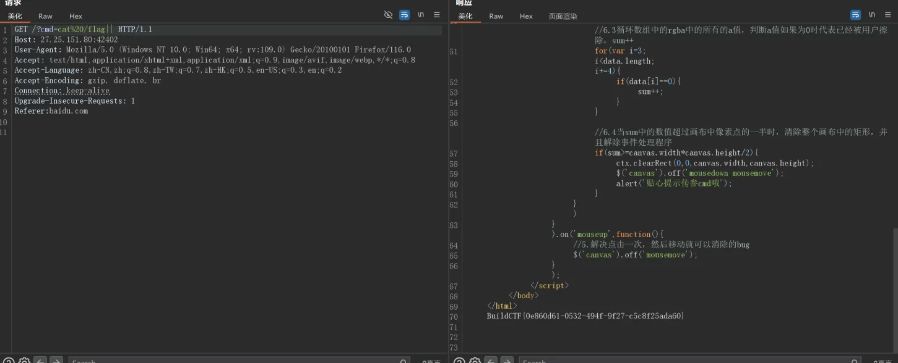Toggle word wrap icon in request panel
898x363 pixels.
click(x=405, y=15)
